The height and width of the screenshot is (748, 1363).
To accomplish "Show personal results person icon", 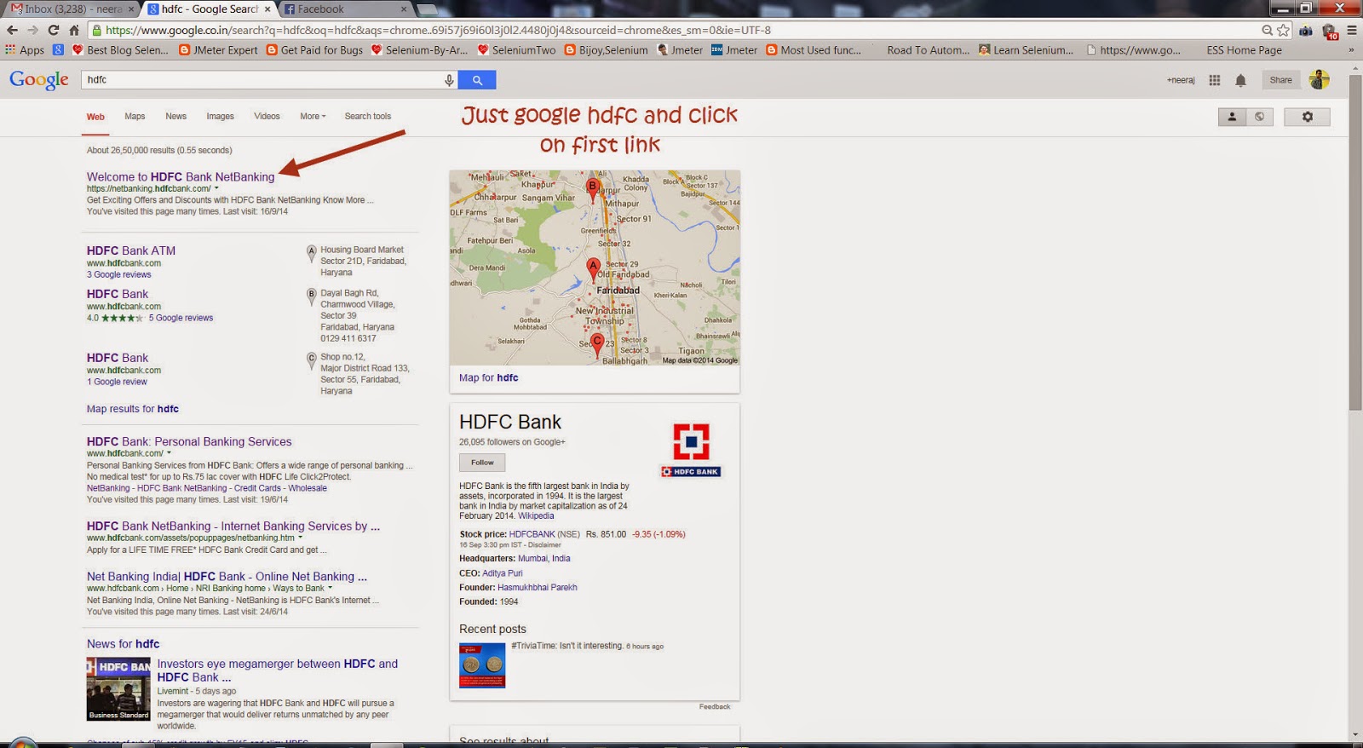I will [1232, 117].
